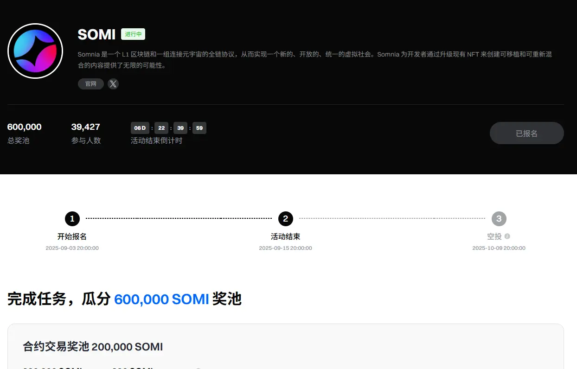The image size is (577, 369).
Task: Click the date 2025-09-03 20:00:00
Action: pos(72,248)
